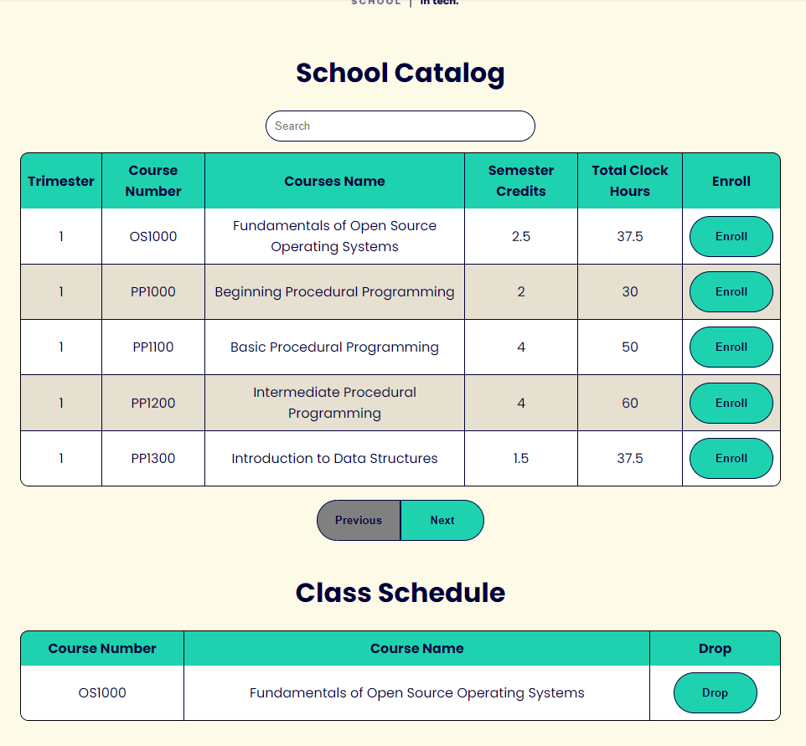Click the 1.5 credits value for PP1300
This screenshot has width=806, height=746.
click(x=520, y=458)
